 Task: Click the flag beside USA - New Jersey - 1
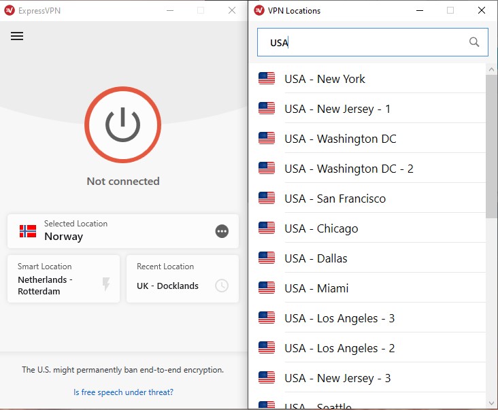point(267,108)
